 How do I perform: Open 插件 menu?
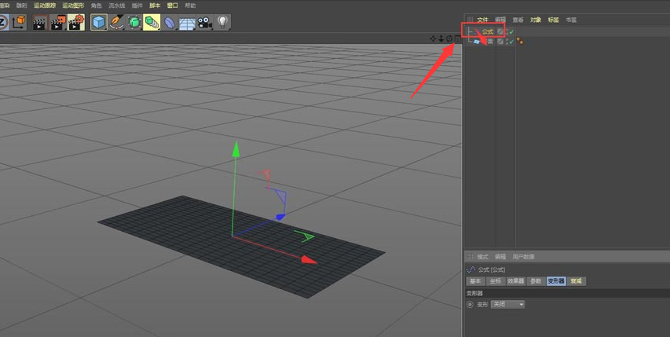click(x=137, y=5)
